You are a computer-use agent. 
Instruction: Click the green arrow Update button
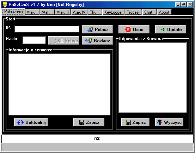tap(171, 29)
